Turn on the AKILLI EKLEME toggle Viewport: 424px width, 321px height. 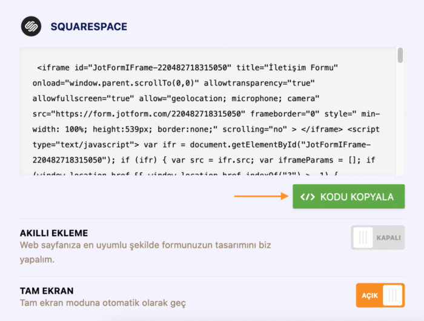click(378, 237)
